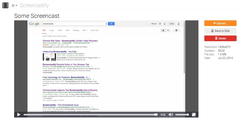Mute the video with the speaker icon
The height and width of the screenshot is (120, 239).
click(171, 115)
